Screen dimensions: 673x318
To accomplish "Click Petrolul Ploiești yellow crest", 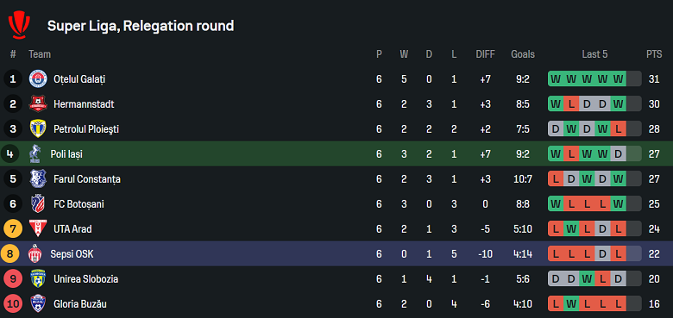I will tap(38, 129).
